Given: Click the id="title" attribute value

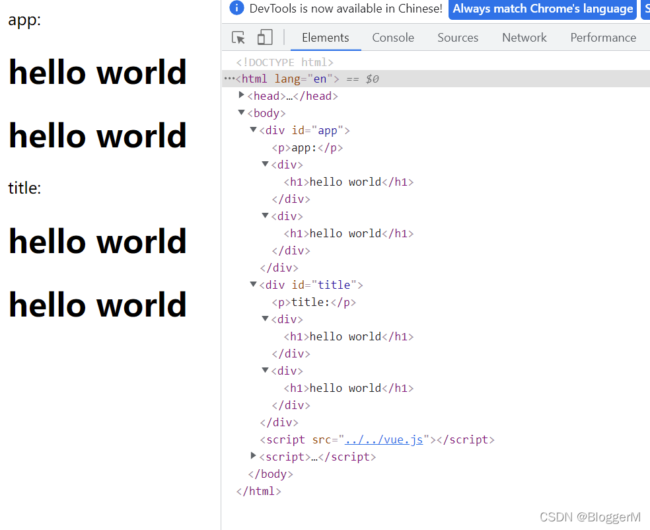Looking at the screenshot, I should pos(334,285).
